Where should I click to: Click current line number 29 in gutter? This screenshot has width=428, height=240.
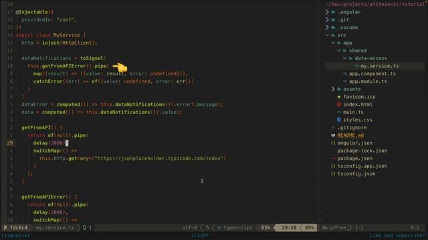click(x=10, y=143)
